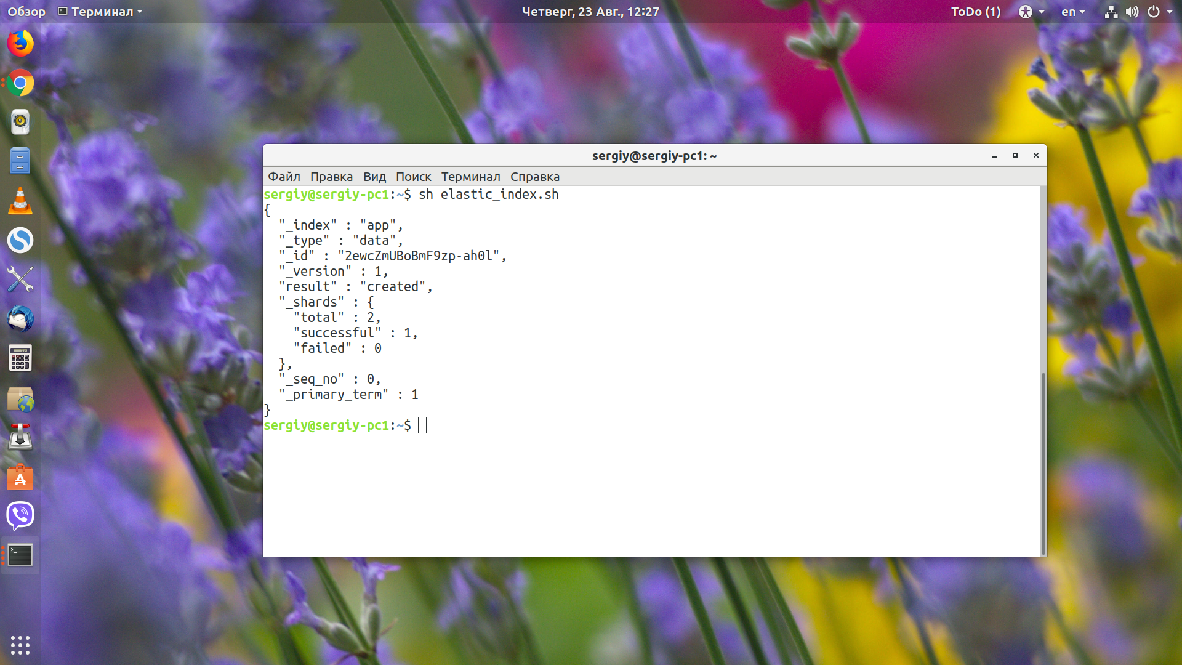Viewport: 1182px width, 665px height.
Task: Launch Firefox from the dock
Action: [x=20, y=44]
